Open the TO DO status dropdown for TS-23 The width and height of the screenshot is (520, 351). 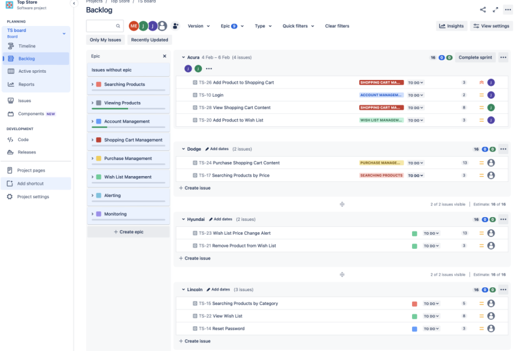[431, 233]
